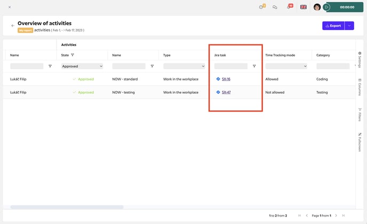Sort by Time Tracking mode header
The height and width of the screenshot is (224, 367).
280,55
